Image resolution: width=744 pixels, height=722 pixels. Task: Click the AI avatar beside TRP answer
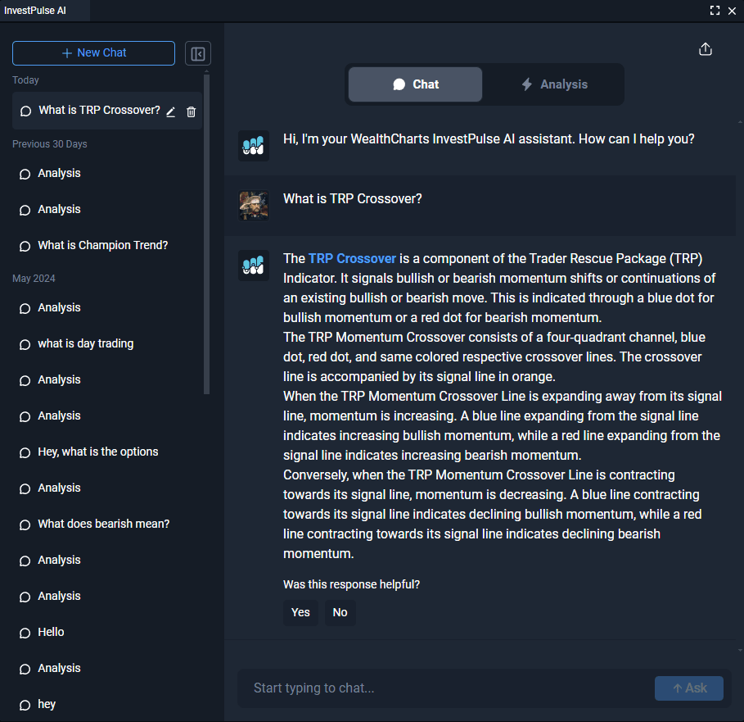(254, 266)
